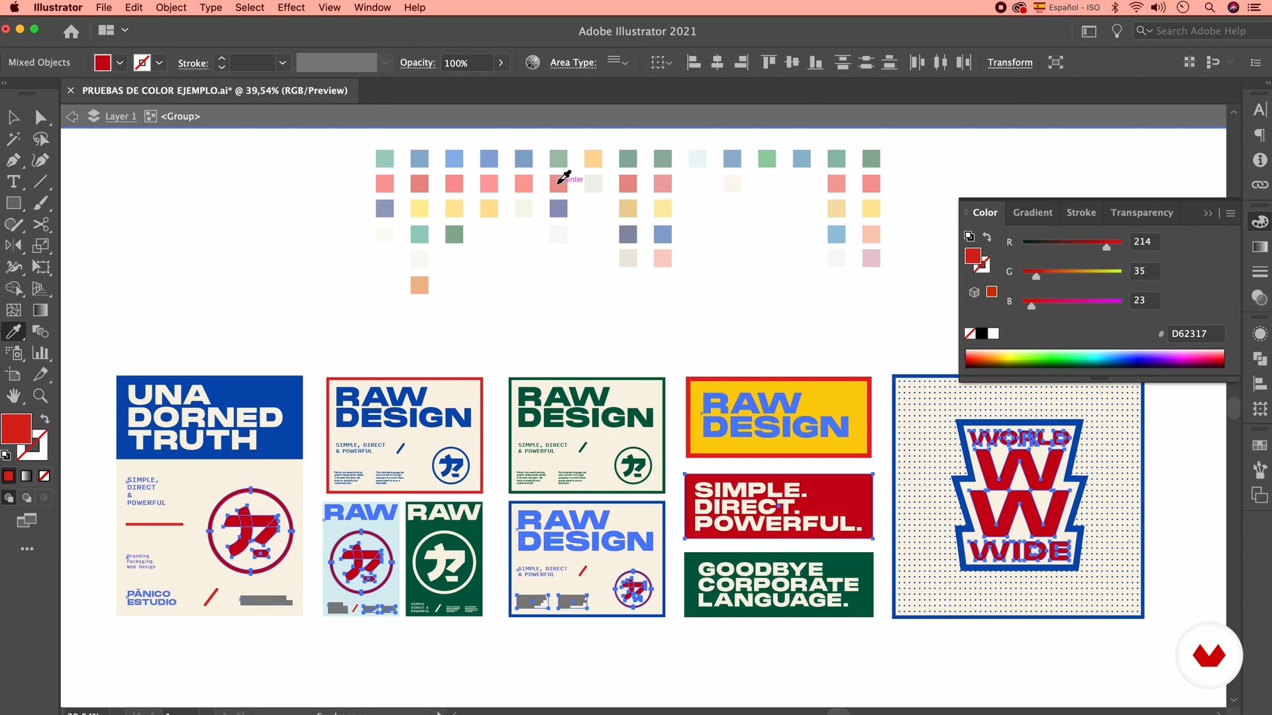The width and height of the screenshot is (1272, 715).
Task: Set paint mode to Gradient
Action: tap(26, 476)
